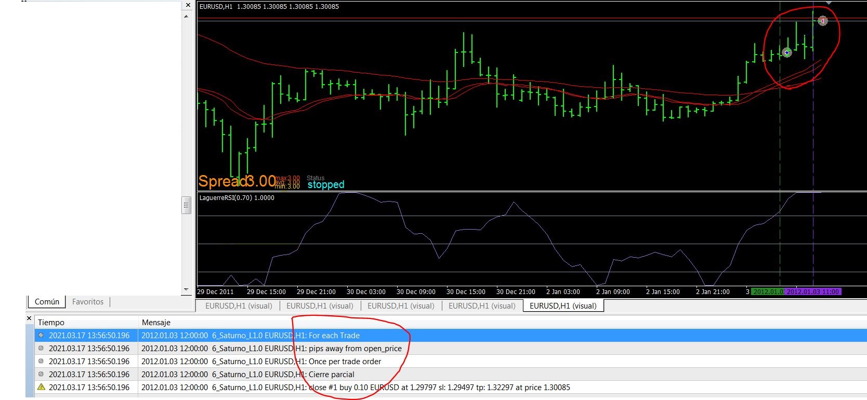Click the navigator scrollbar thumb

tap(186, 205)
